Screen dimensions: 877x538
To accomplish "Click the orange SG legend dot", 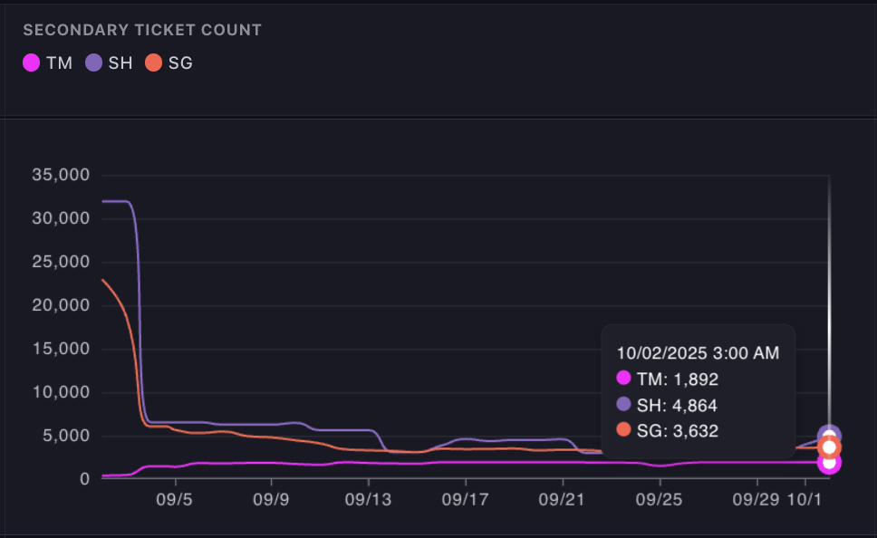I will click(154, 63).
